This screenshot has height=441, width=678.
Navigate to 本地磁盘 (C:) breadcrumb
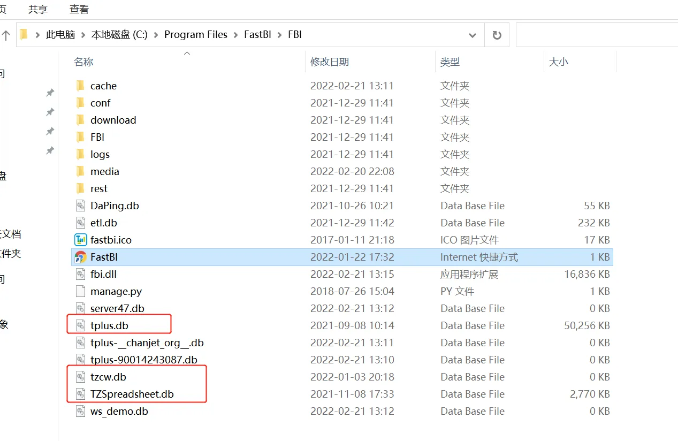pyautogui.click(x=119, y=35)
